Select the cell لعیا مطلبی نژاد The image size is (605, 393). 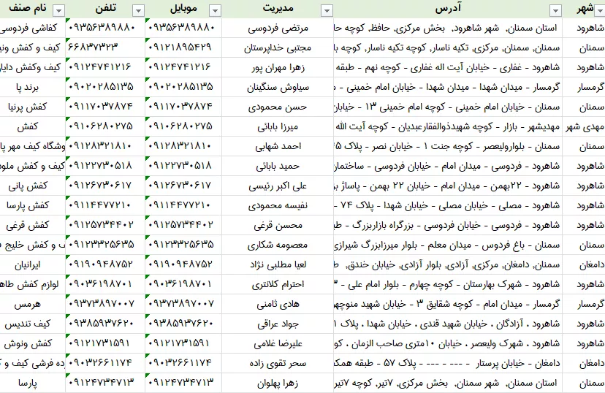278,264
